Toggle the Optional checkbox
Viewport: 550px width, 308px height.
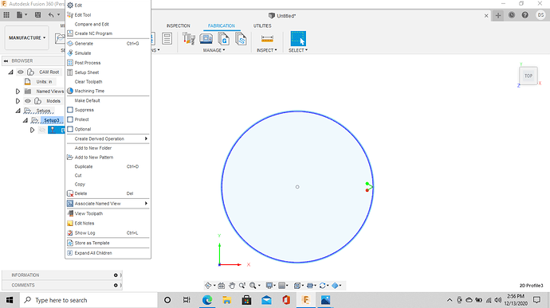(x=70, y=129)
